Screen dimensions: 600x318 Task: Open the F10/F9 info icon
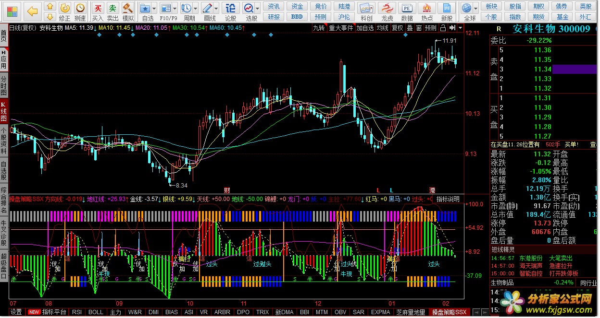[x=165, y=8]
